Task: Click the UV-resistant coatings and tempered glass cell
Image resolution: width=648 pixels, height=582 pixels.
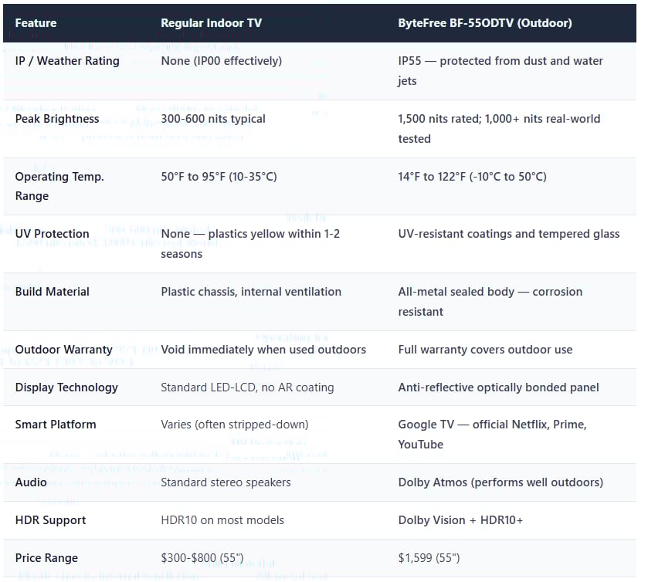Action: coord(508,234)
